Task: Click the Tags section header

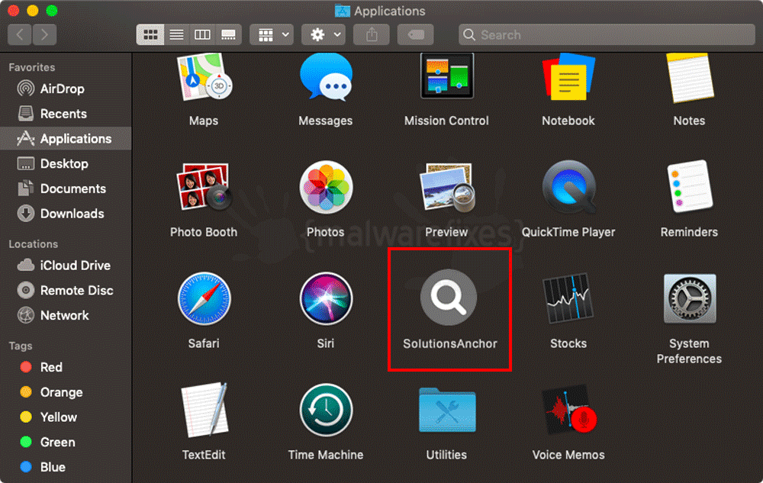Action: point(21,346)
